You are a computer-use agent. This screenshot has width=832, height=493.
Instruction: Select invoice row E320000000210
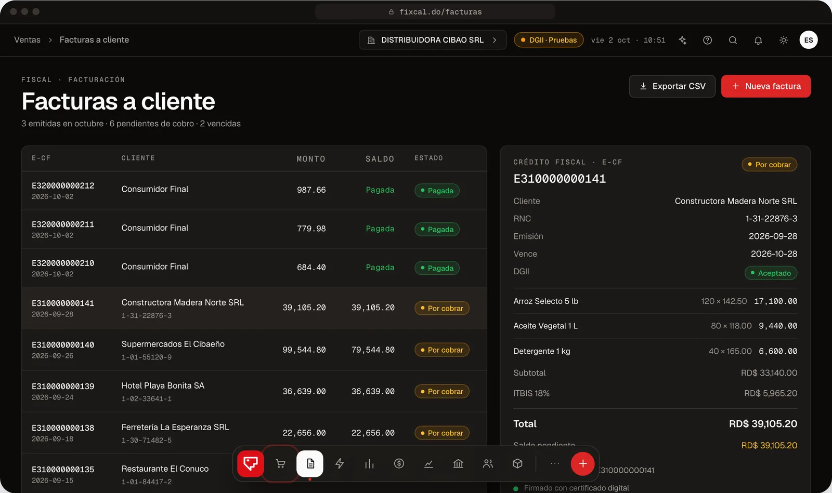click(x=254, y=268)
